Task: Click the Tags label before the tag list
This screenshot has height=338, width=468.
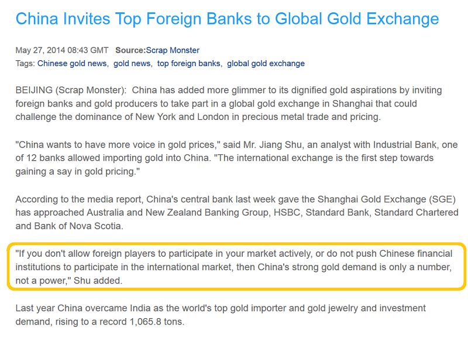Action: pos(25,63)
